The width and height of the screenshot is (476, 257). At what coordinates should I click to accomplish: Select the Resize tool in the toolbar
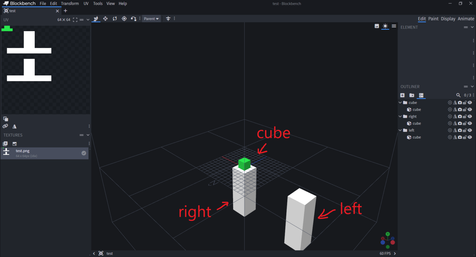pos(96,19)
